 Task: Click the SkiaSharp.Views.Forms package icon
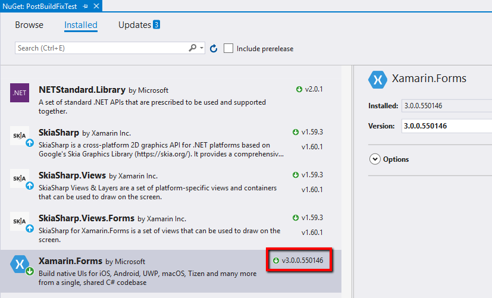(20, 221)
